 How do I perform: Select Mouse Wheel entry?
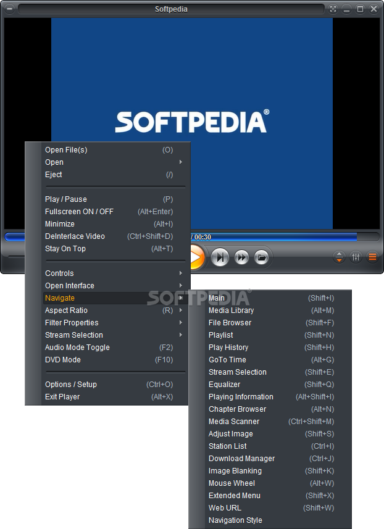point(278,483)
